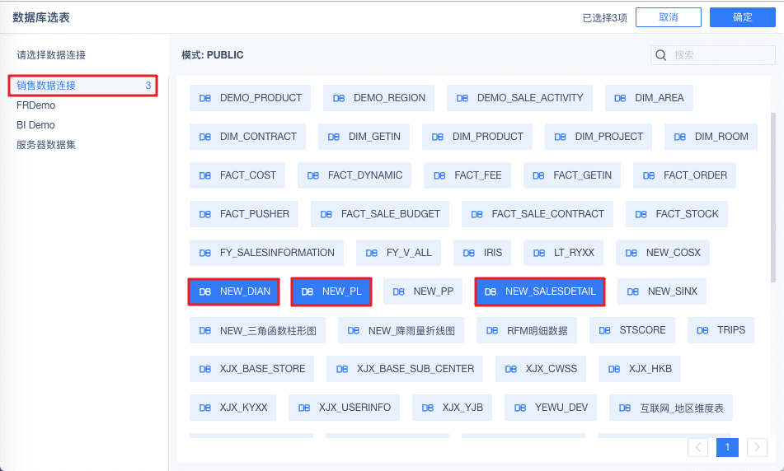The height and width of the screenshot is (471, 784).
Task: Select the DEMO_REGION table
Action: 378,98
